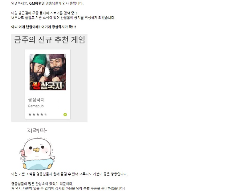Click the sentence mentioning 구글 플레이 스토어
228x191 pixels.
pos(44,13)
